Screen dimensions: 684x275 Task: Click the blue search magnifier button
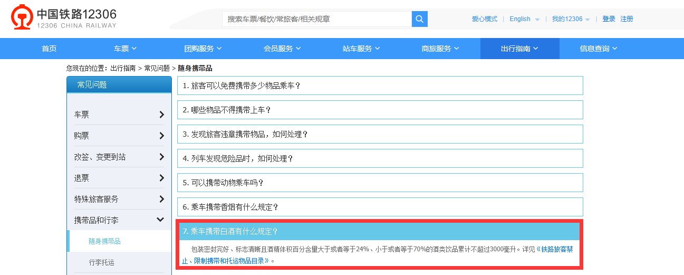(420, 19)
